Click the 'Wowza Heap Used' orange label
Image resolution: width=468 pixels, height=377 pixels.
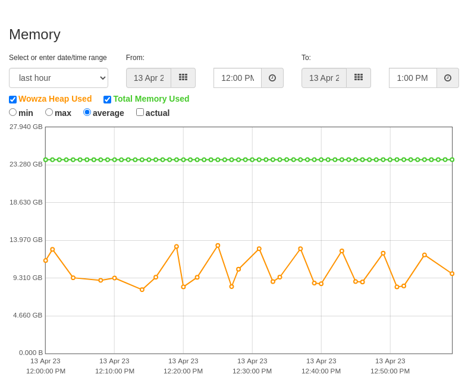pyautogui.click(x=55, y=99)
